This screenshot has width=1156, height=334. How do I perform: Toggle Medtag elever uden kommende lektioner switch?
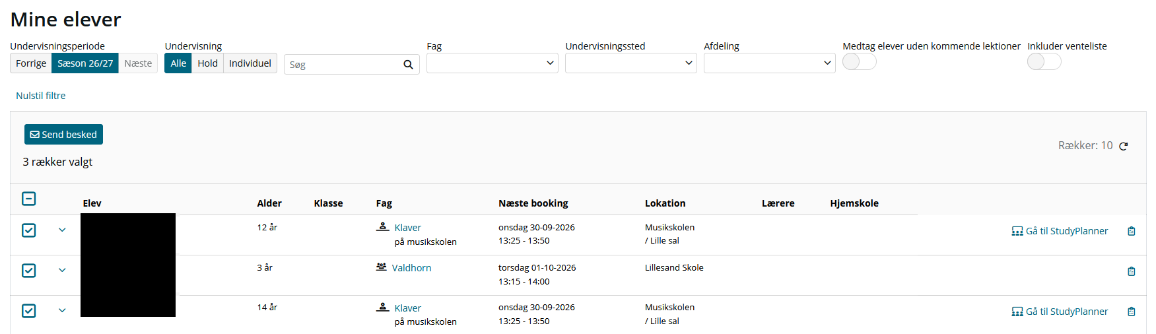pos(859,61)
